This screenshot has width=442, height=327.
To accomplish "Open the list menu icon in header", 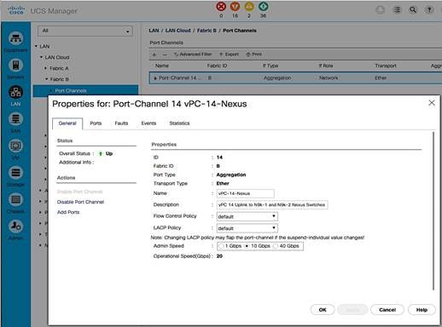I will (x=397, y=10).
